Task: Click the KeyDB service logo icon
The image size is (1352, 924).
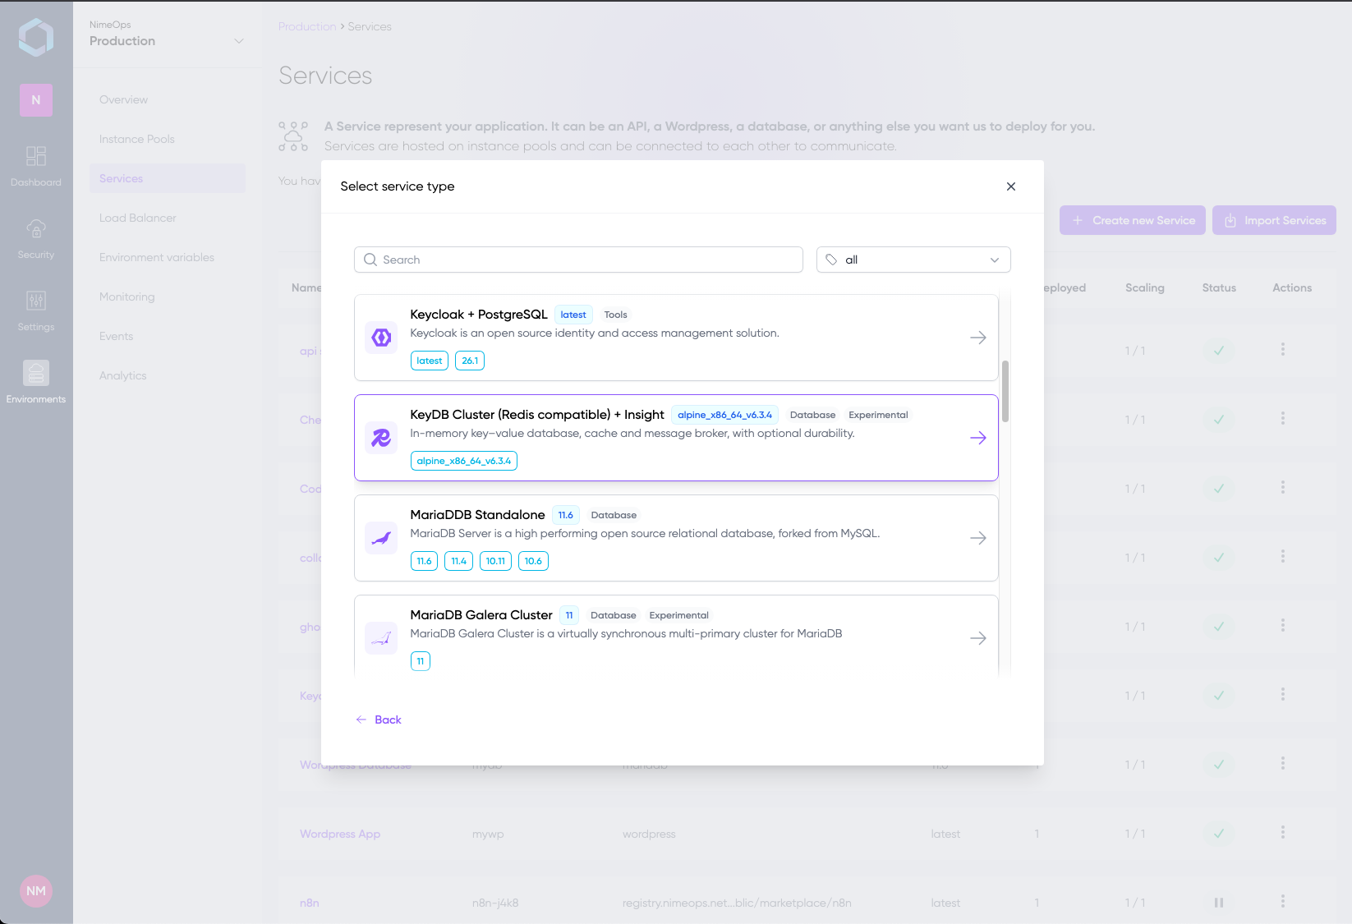Action: (x=381, y=438)
